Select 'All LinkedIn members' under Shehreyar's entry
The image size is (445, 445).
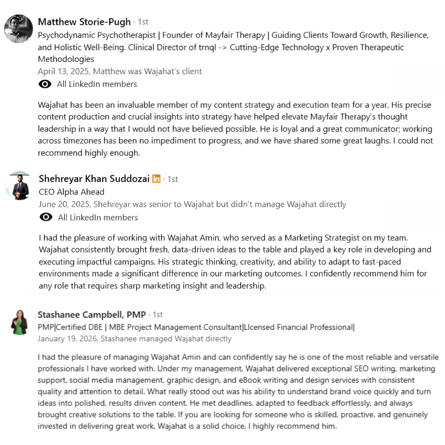(x=98, y=217)
